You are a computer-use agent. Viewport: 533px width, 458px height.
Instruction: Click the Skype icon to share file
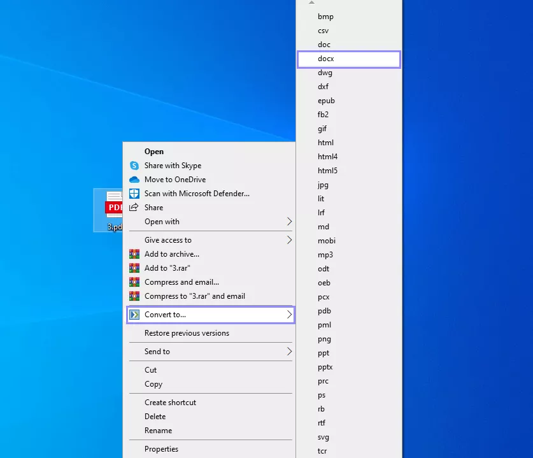(134, 166)
